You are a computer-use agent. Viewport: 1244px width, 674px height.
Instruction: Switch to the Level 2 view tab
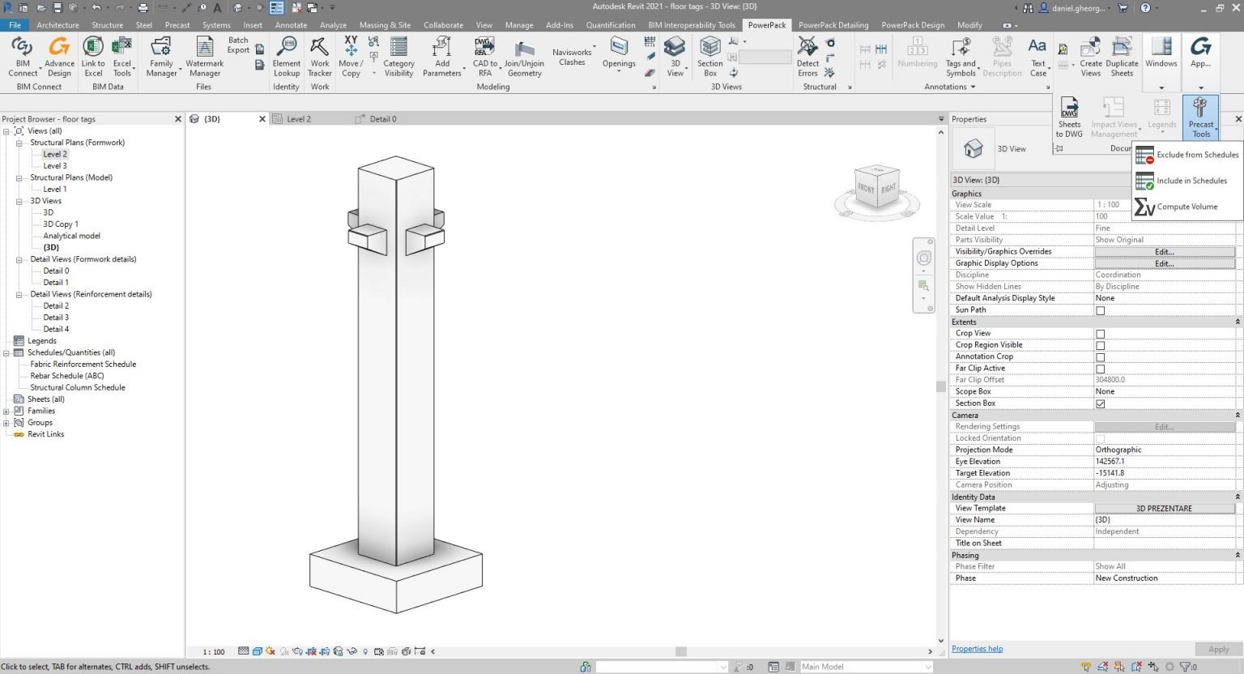coord(299,118)
